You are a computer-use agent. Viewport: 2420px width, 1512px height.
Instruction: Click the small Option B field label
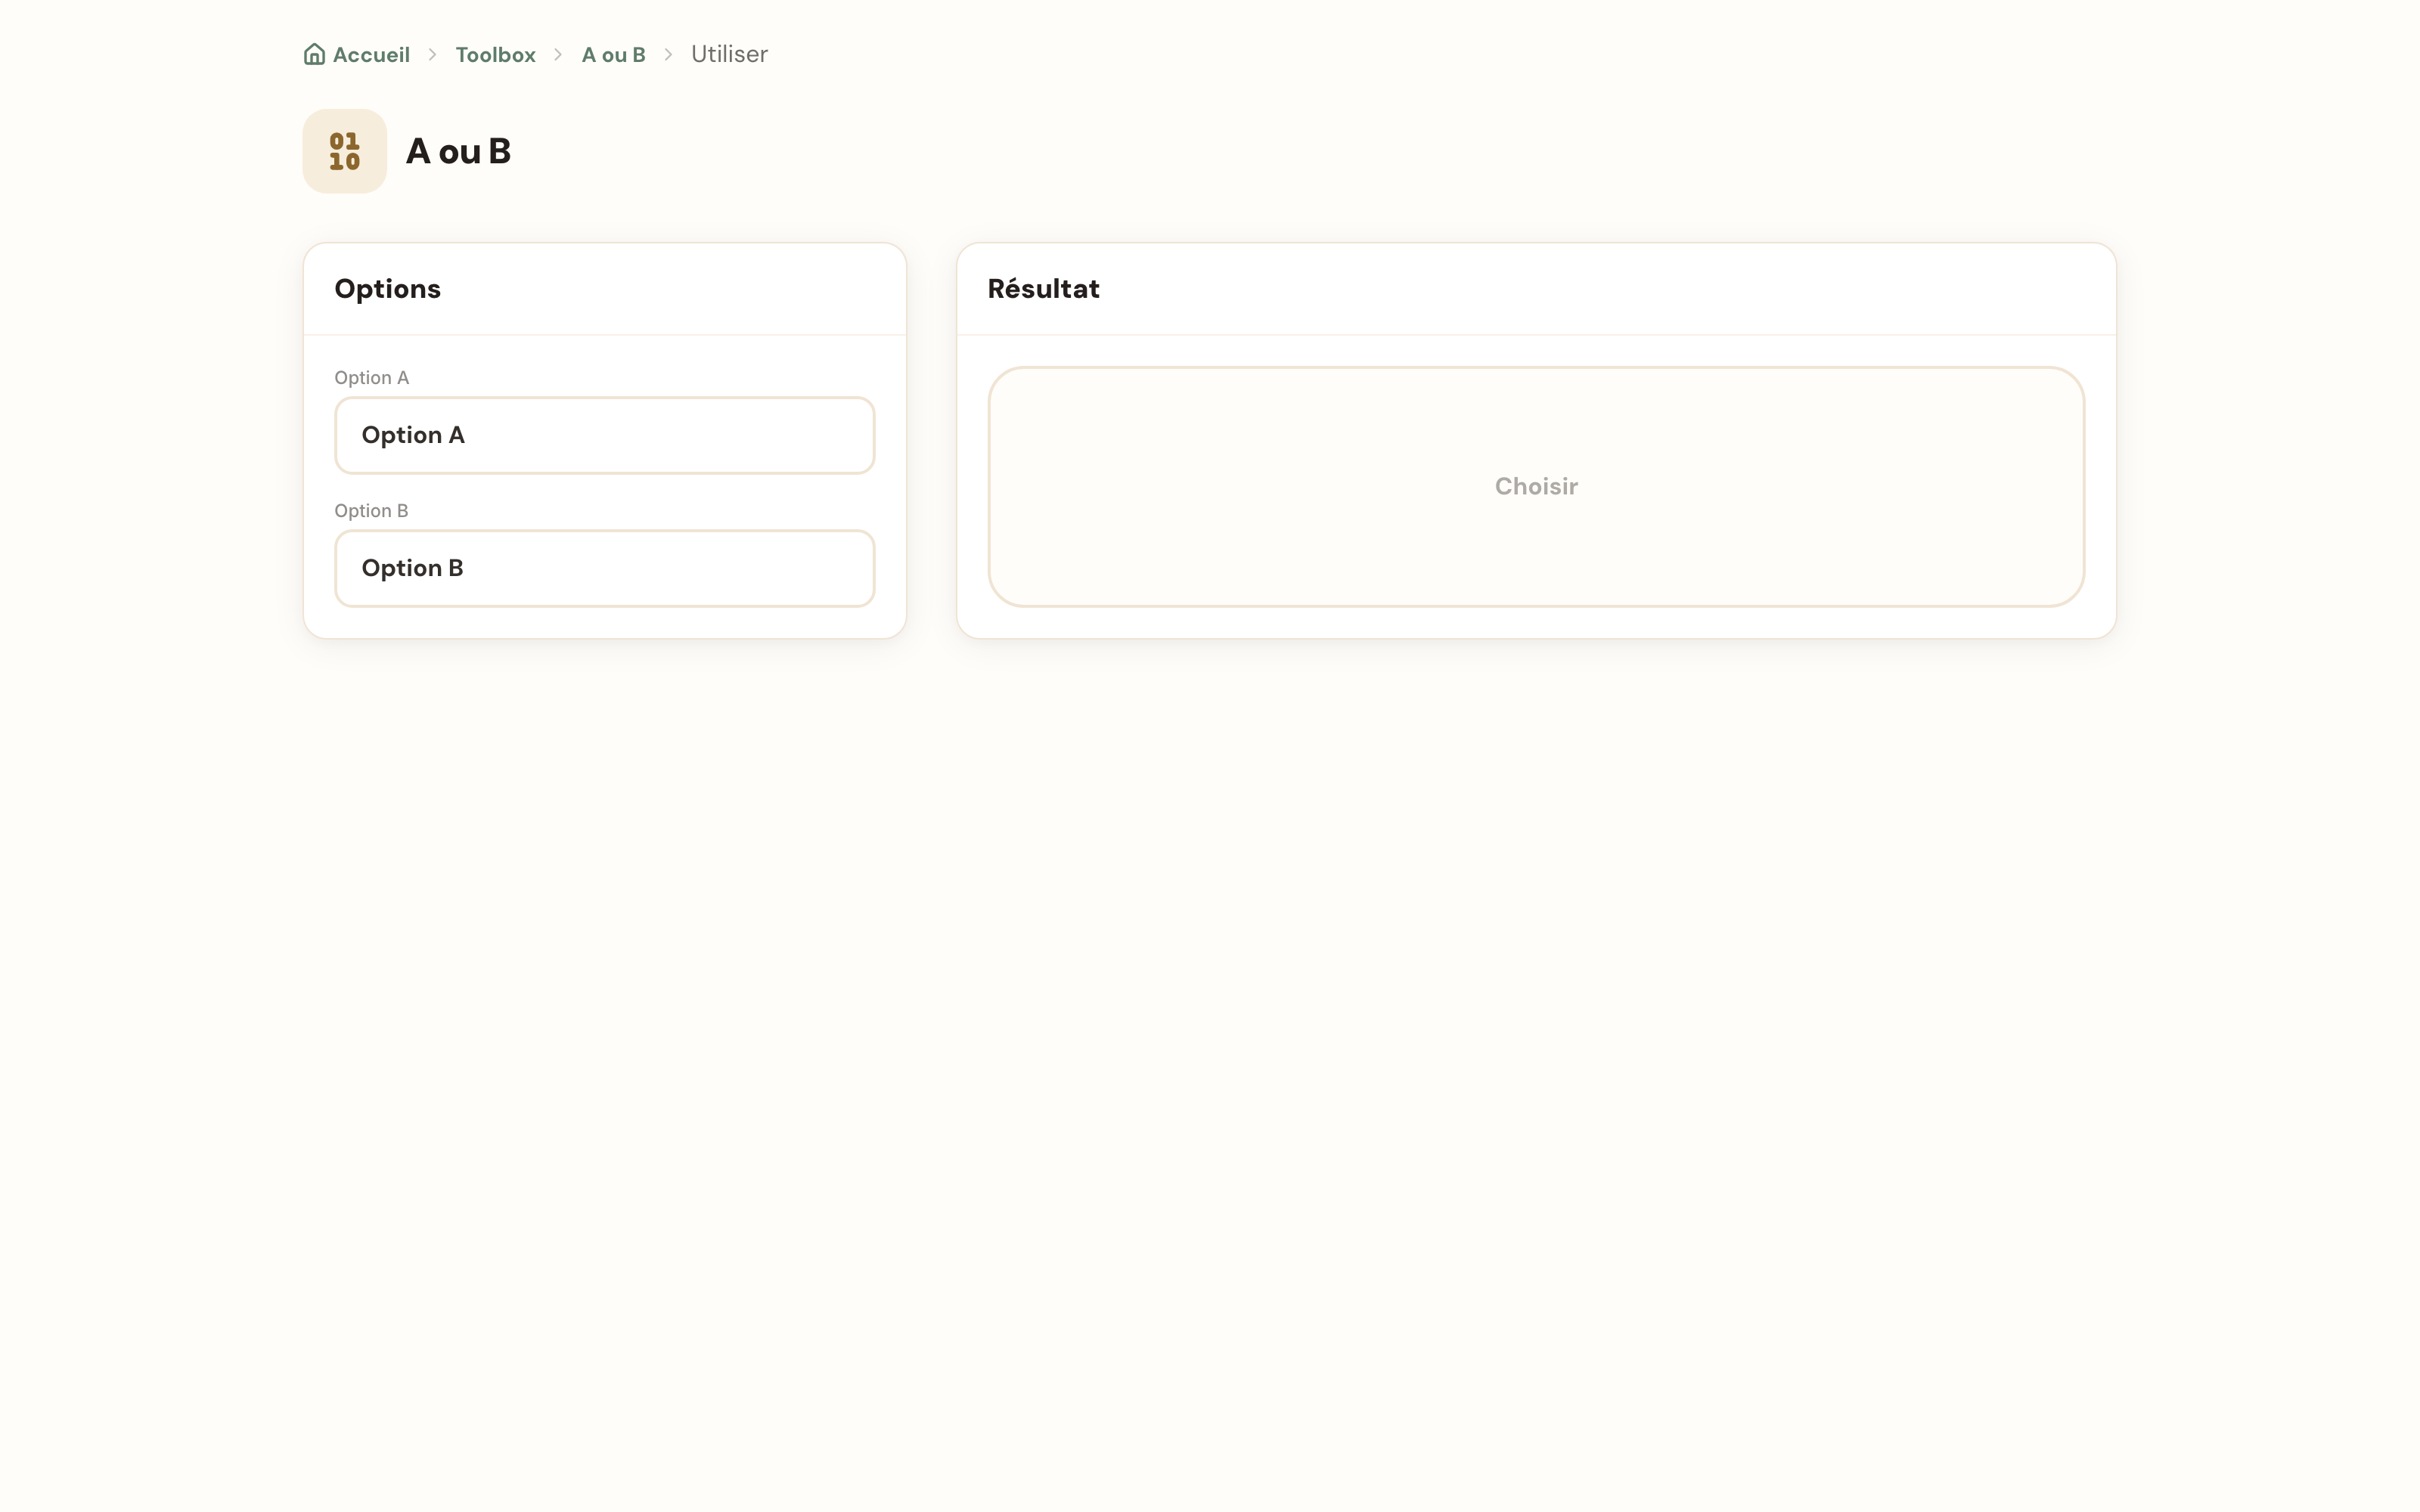[371, 510]
